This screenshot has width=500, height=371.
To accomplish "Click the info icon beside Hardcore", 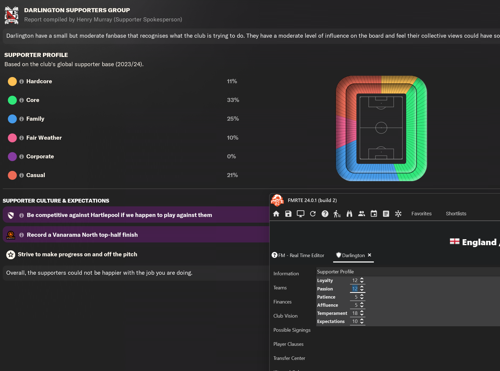I will [21, 81].
